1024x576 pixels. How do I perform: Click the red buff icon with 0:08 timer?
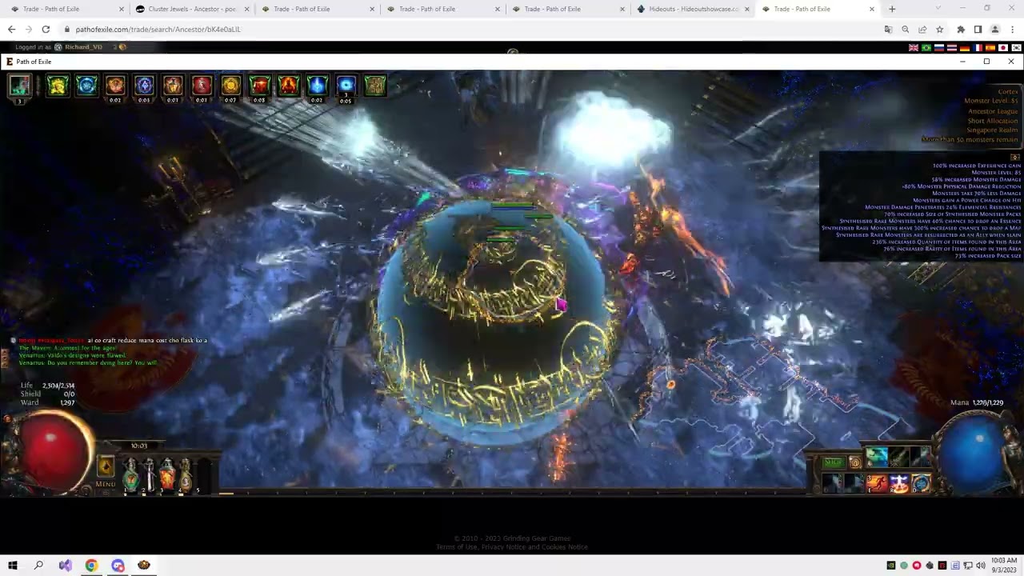pyautogui.click(x=259, y=85)
